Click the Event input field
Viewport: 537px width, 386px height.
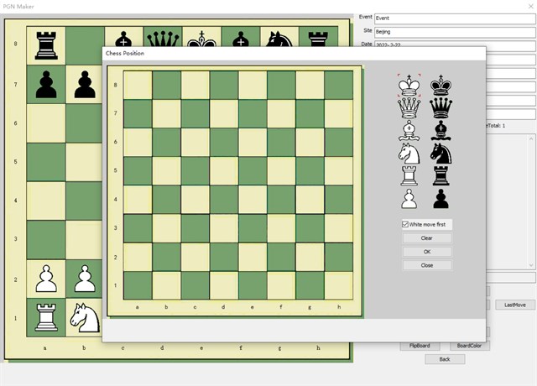tap(455, 18)
